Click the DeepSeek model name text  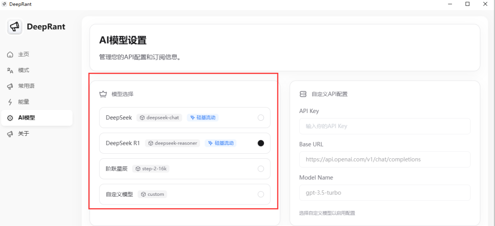(119, 118)
